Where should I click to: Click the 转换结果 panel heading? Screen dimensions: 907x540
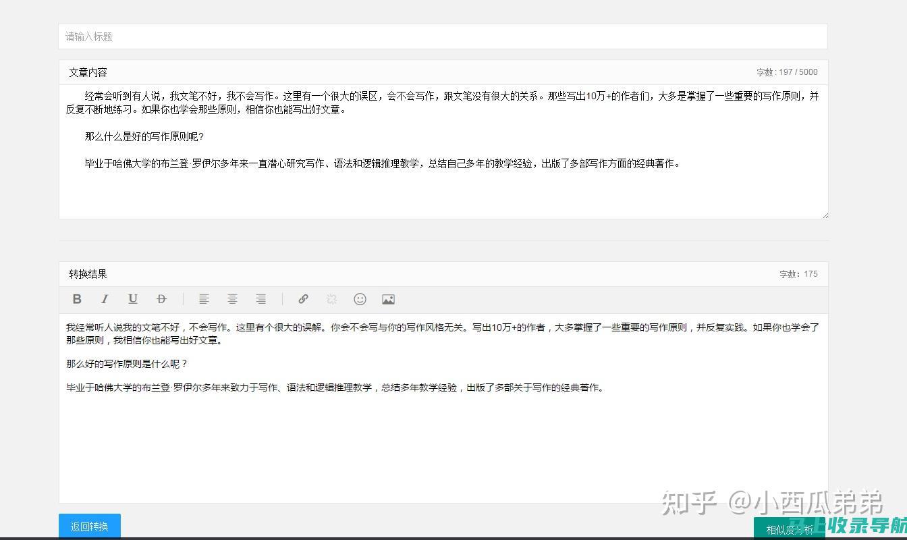click(x=88, y=274)
